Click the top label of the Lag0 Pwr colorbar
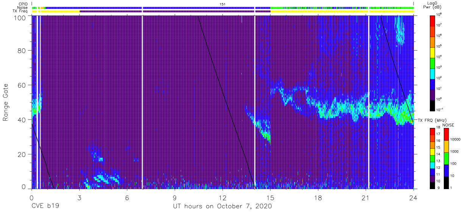Viewport: 465px width, 214px height. pyautogui.click(x=439, y=14)
